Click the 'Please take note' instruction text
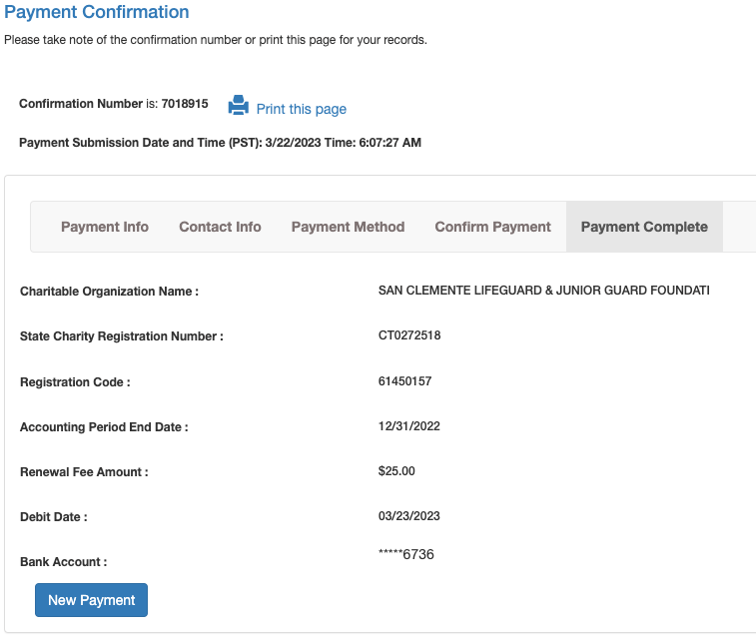This screenshot has width=756, height=640. [216, 40]
